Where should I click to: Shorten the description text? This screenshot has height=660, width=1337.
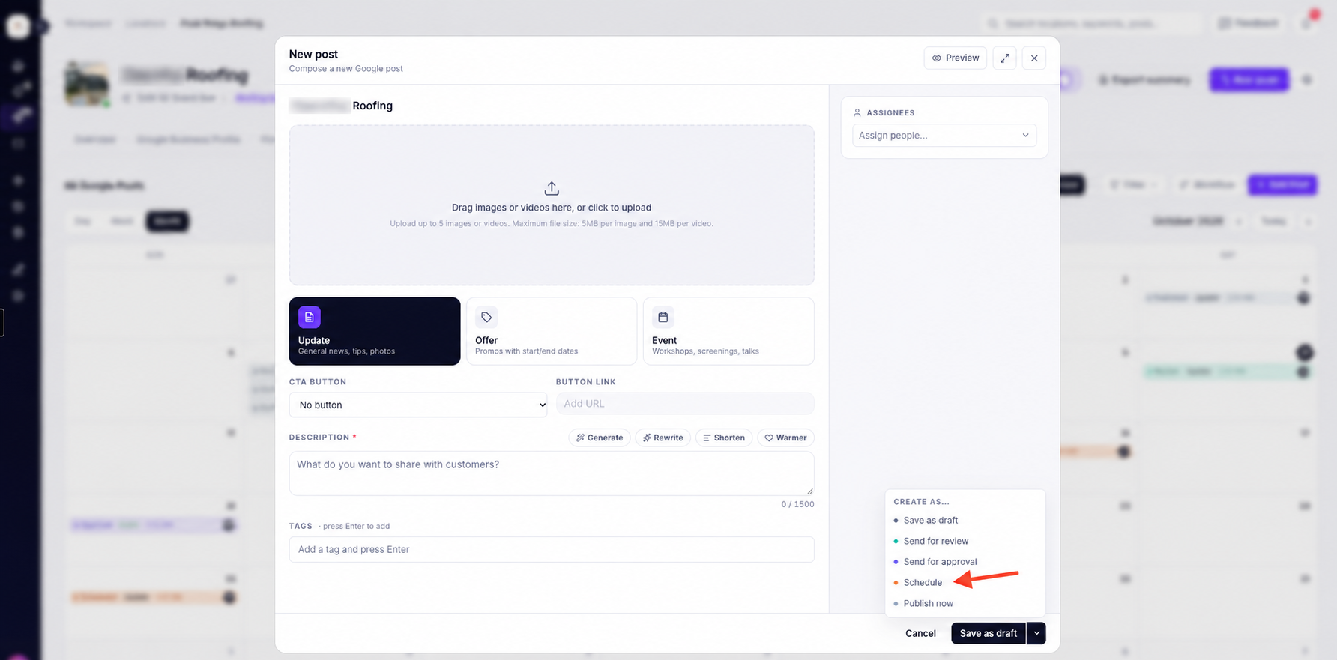(x=724, y=438)
